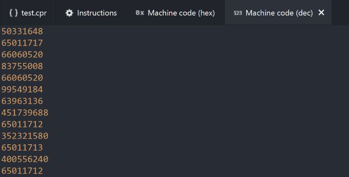Click the last 65011712 line at bottom
349x177 pixels.
(x=22, y=171)
